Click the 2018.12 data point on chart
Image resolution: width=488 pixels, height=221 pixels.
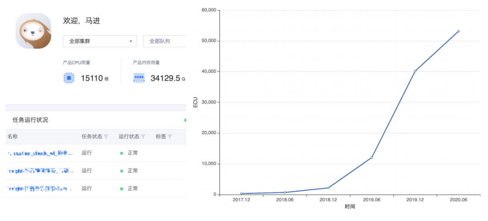coord(328,188)
